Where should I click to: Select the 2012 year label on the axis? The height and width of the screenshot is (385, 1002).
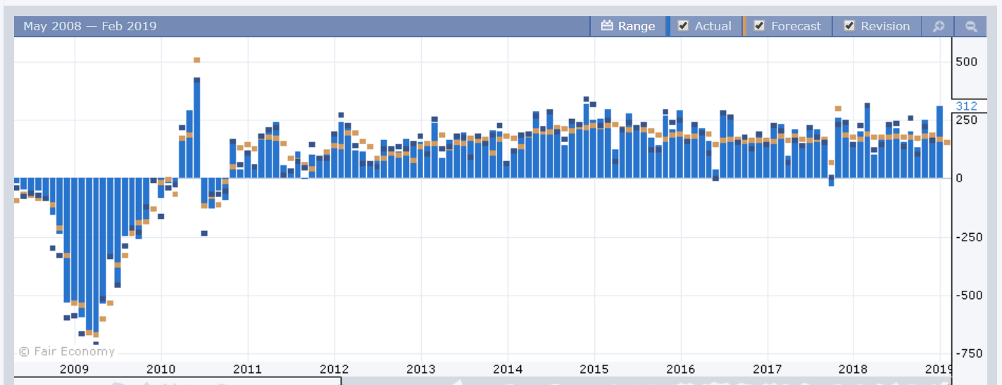coord(334,370)
